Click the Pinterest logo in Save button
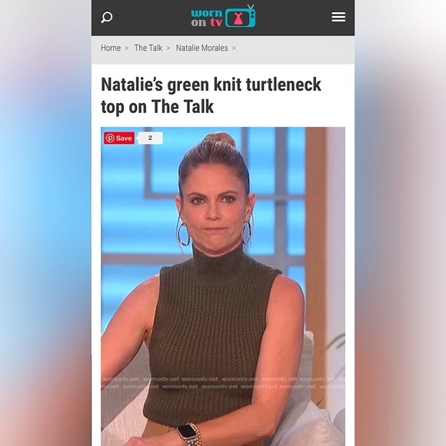The height and width of the screenshot is (446, 446). click(x=110, y=138)
